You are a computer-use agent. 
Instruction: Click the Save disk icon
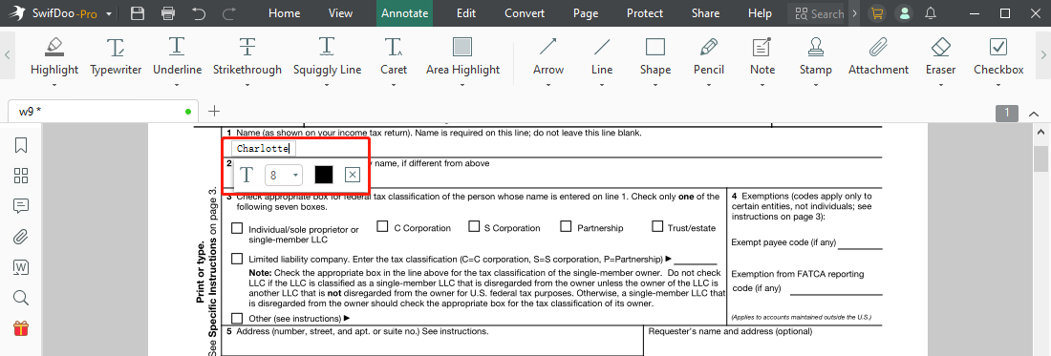[138, 13]
